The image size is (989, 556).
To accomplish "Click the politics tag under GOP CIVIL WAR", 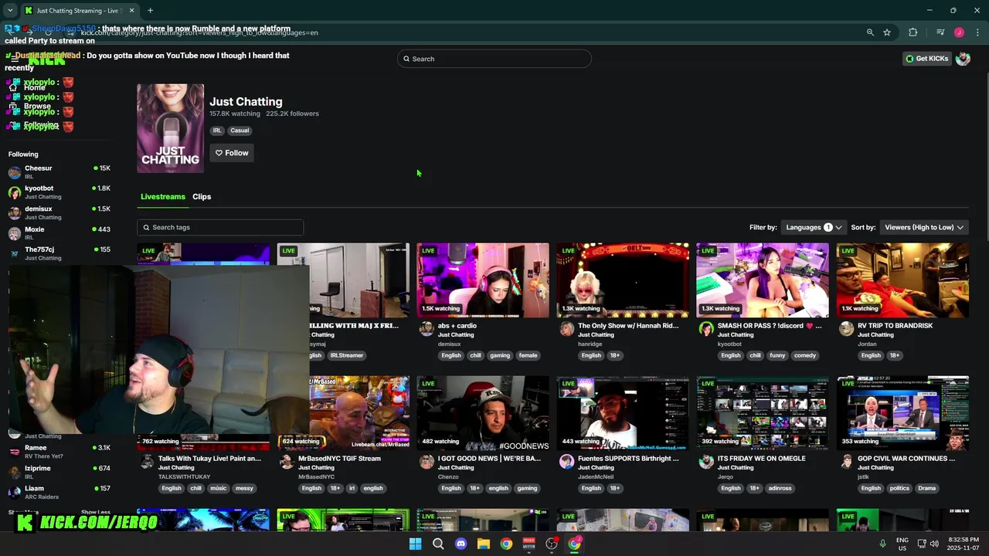I will pos(899,488).
